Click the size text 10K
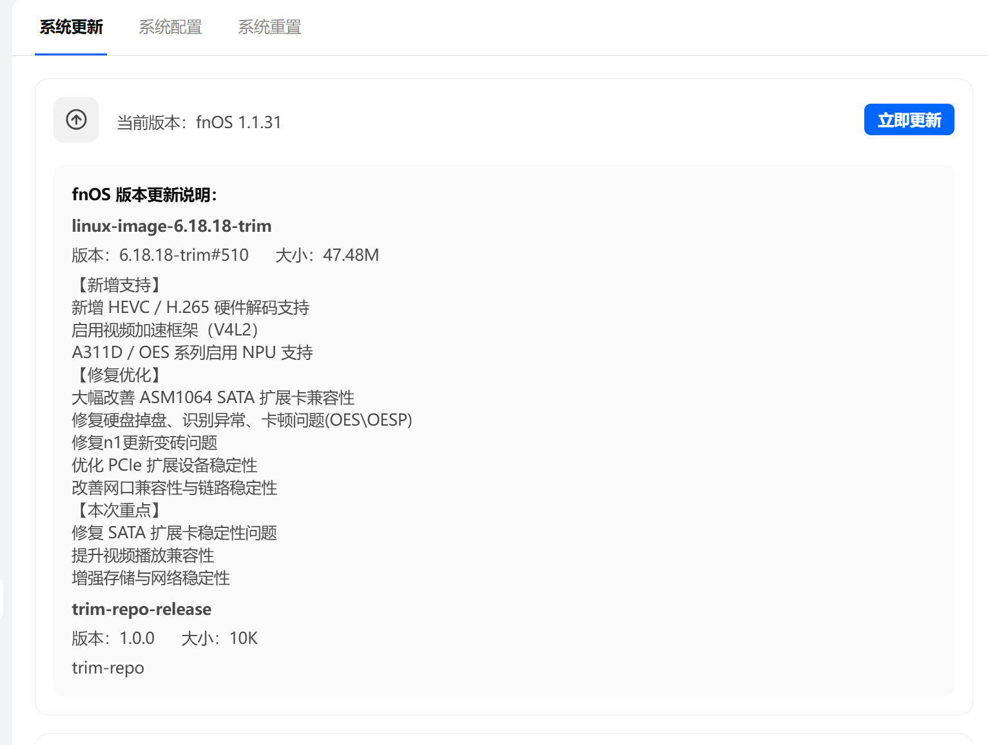Screen dimensions: 988x745 [x=244, y=638]
